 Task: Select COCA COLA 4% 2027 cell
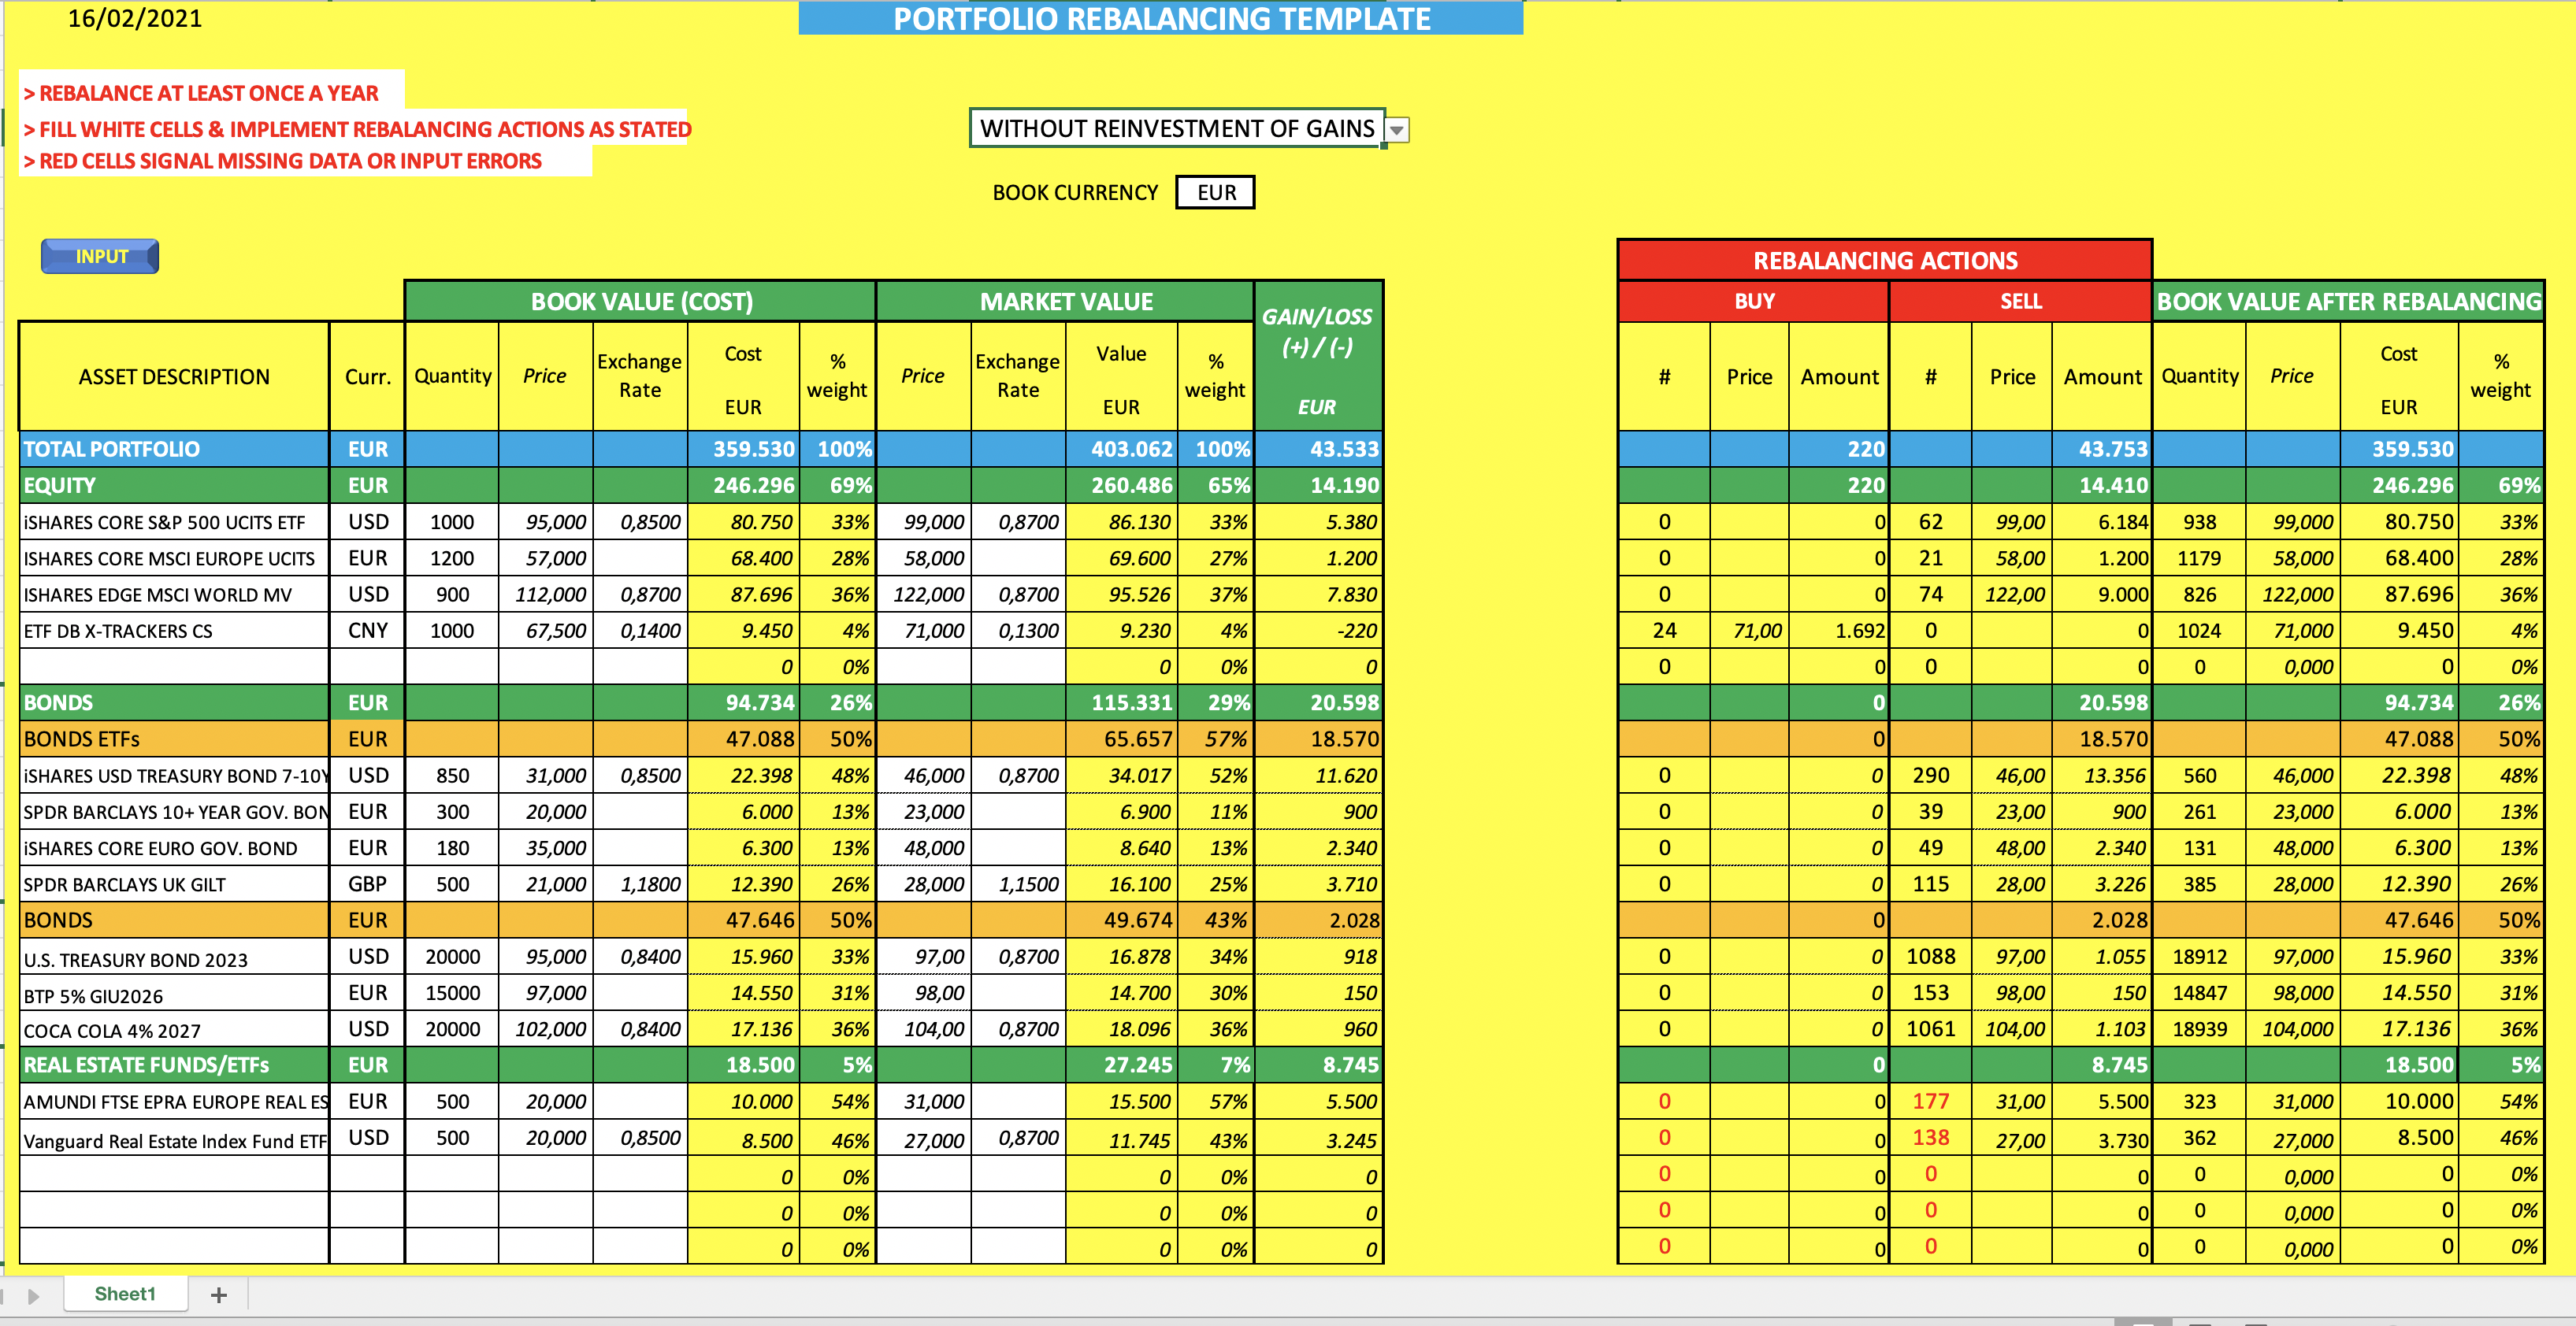175,1029
